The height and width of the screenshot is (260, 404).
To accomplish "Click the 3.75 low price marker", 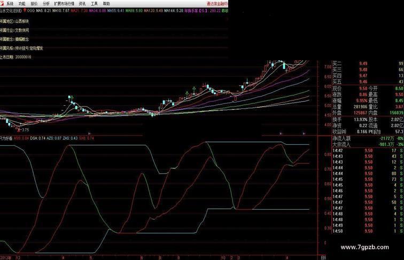I will 26,130.
